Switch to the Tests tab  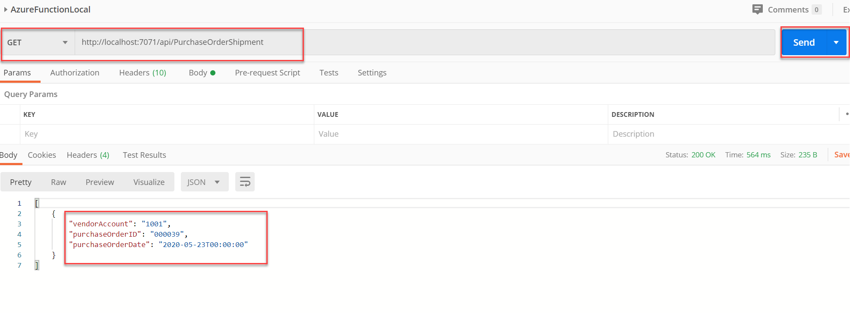(x=329, y=72)
